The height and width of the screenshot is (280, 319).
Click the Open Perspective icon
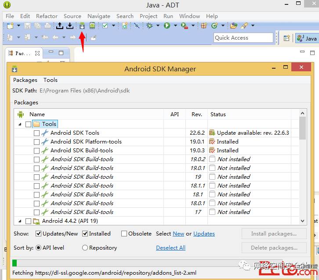286,38
